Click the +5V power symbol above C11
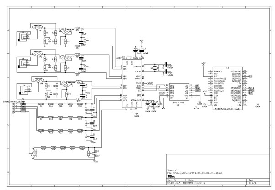This screenshot has width=275, height=190. pos(141,41)
